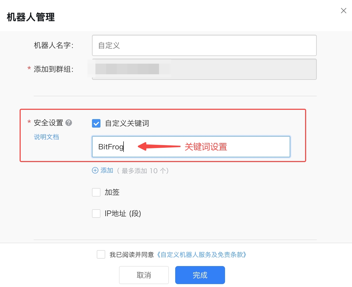
Task: Open the 添加到群组 group selector
Action: pyautogui.click(x=204, y=69)
